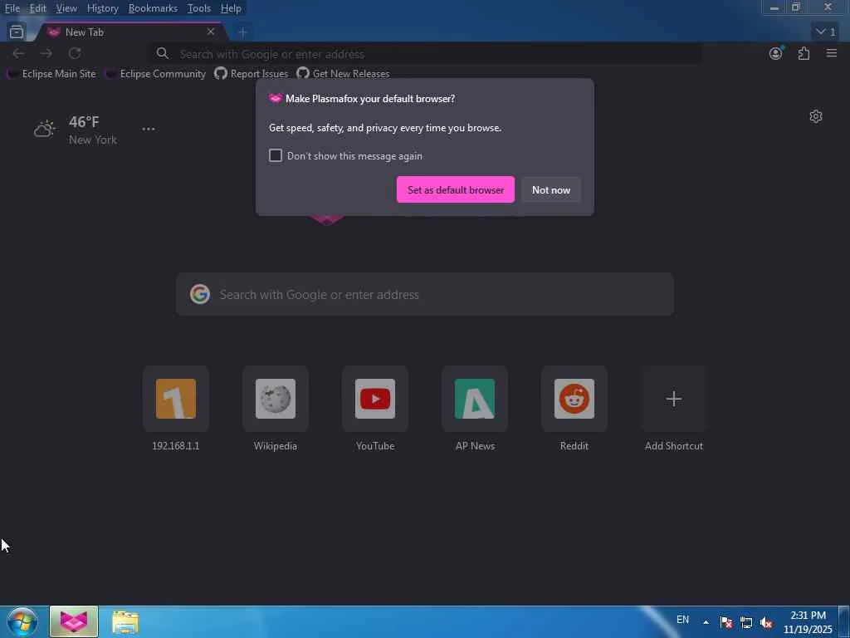850x638 pixels.
Task: Check Don't show this message again
Action: 276,155
